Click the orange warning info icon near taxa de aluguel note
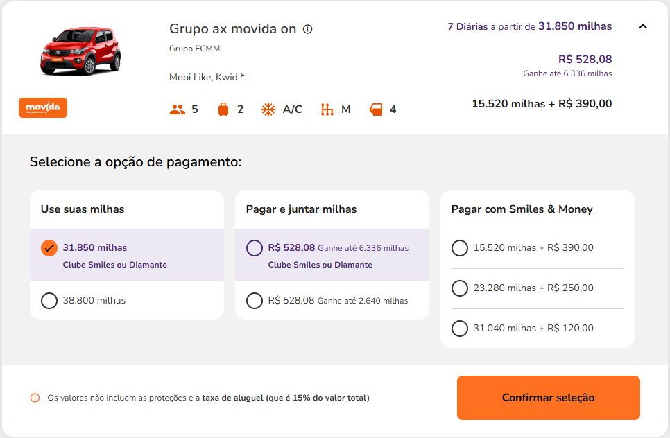The image size is (670, 438). tap(35, 398)
